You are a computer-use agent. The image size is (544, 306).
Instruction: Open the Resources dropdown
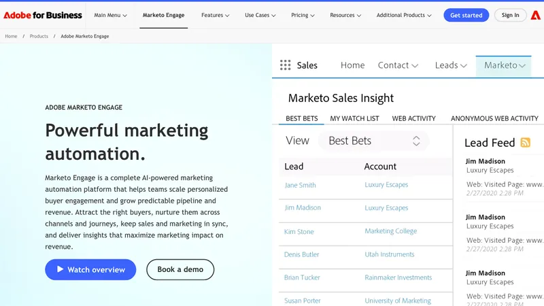coord(345,15)
